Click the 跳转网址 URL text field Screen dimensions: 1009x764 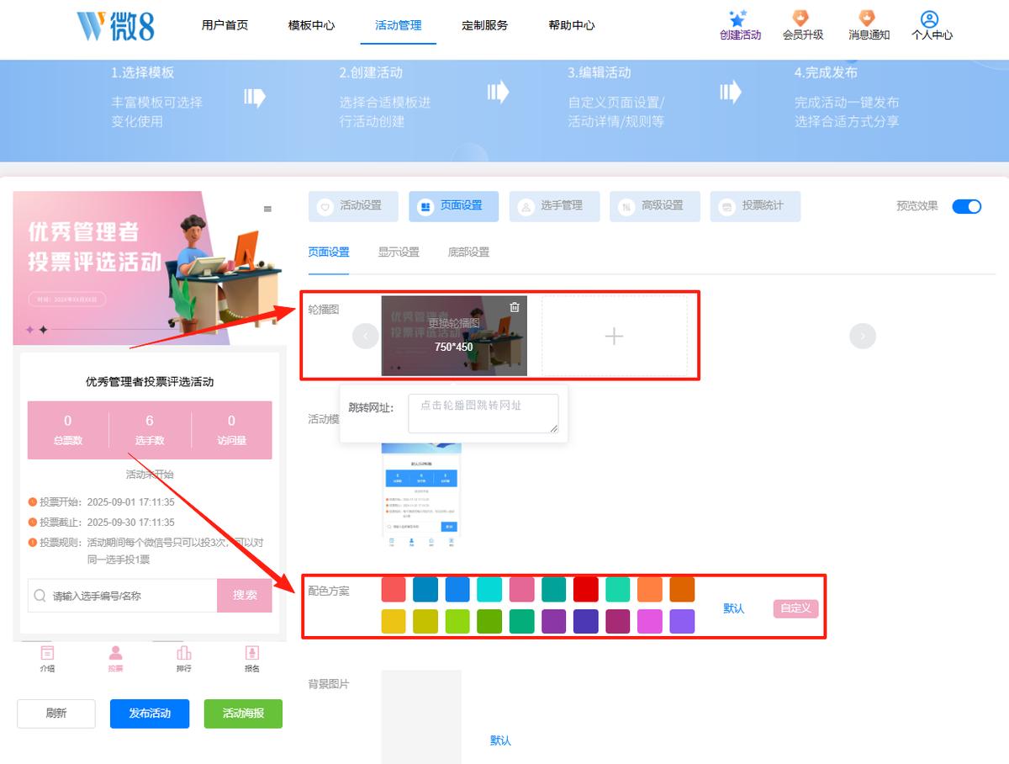pos(483,414)
